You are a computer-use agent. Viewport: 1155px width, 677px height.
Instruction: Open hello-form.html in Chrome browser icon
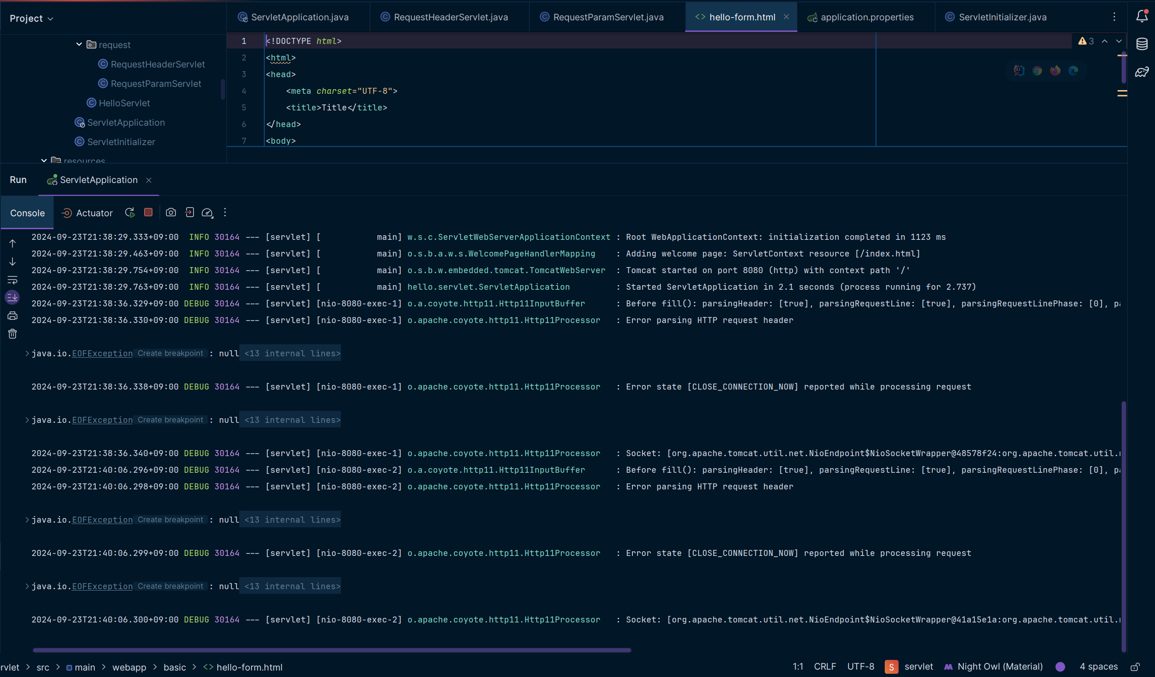pyautogui.click(x=1037, y=71)
